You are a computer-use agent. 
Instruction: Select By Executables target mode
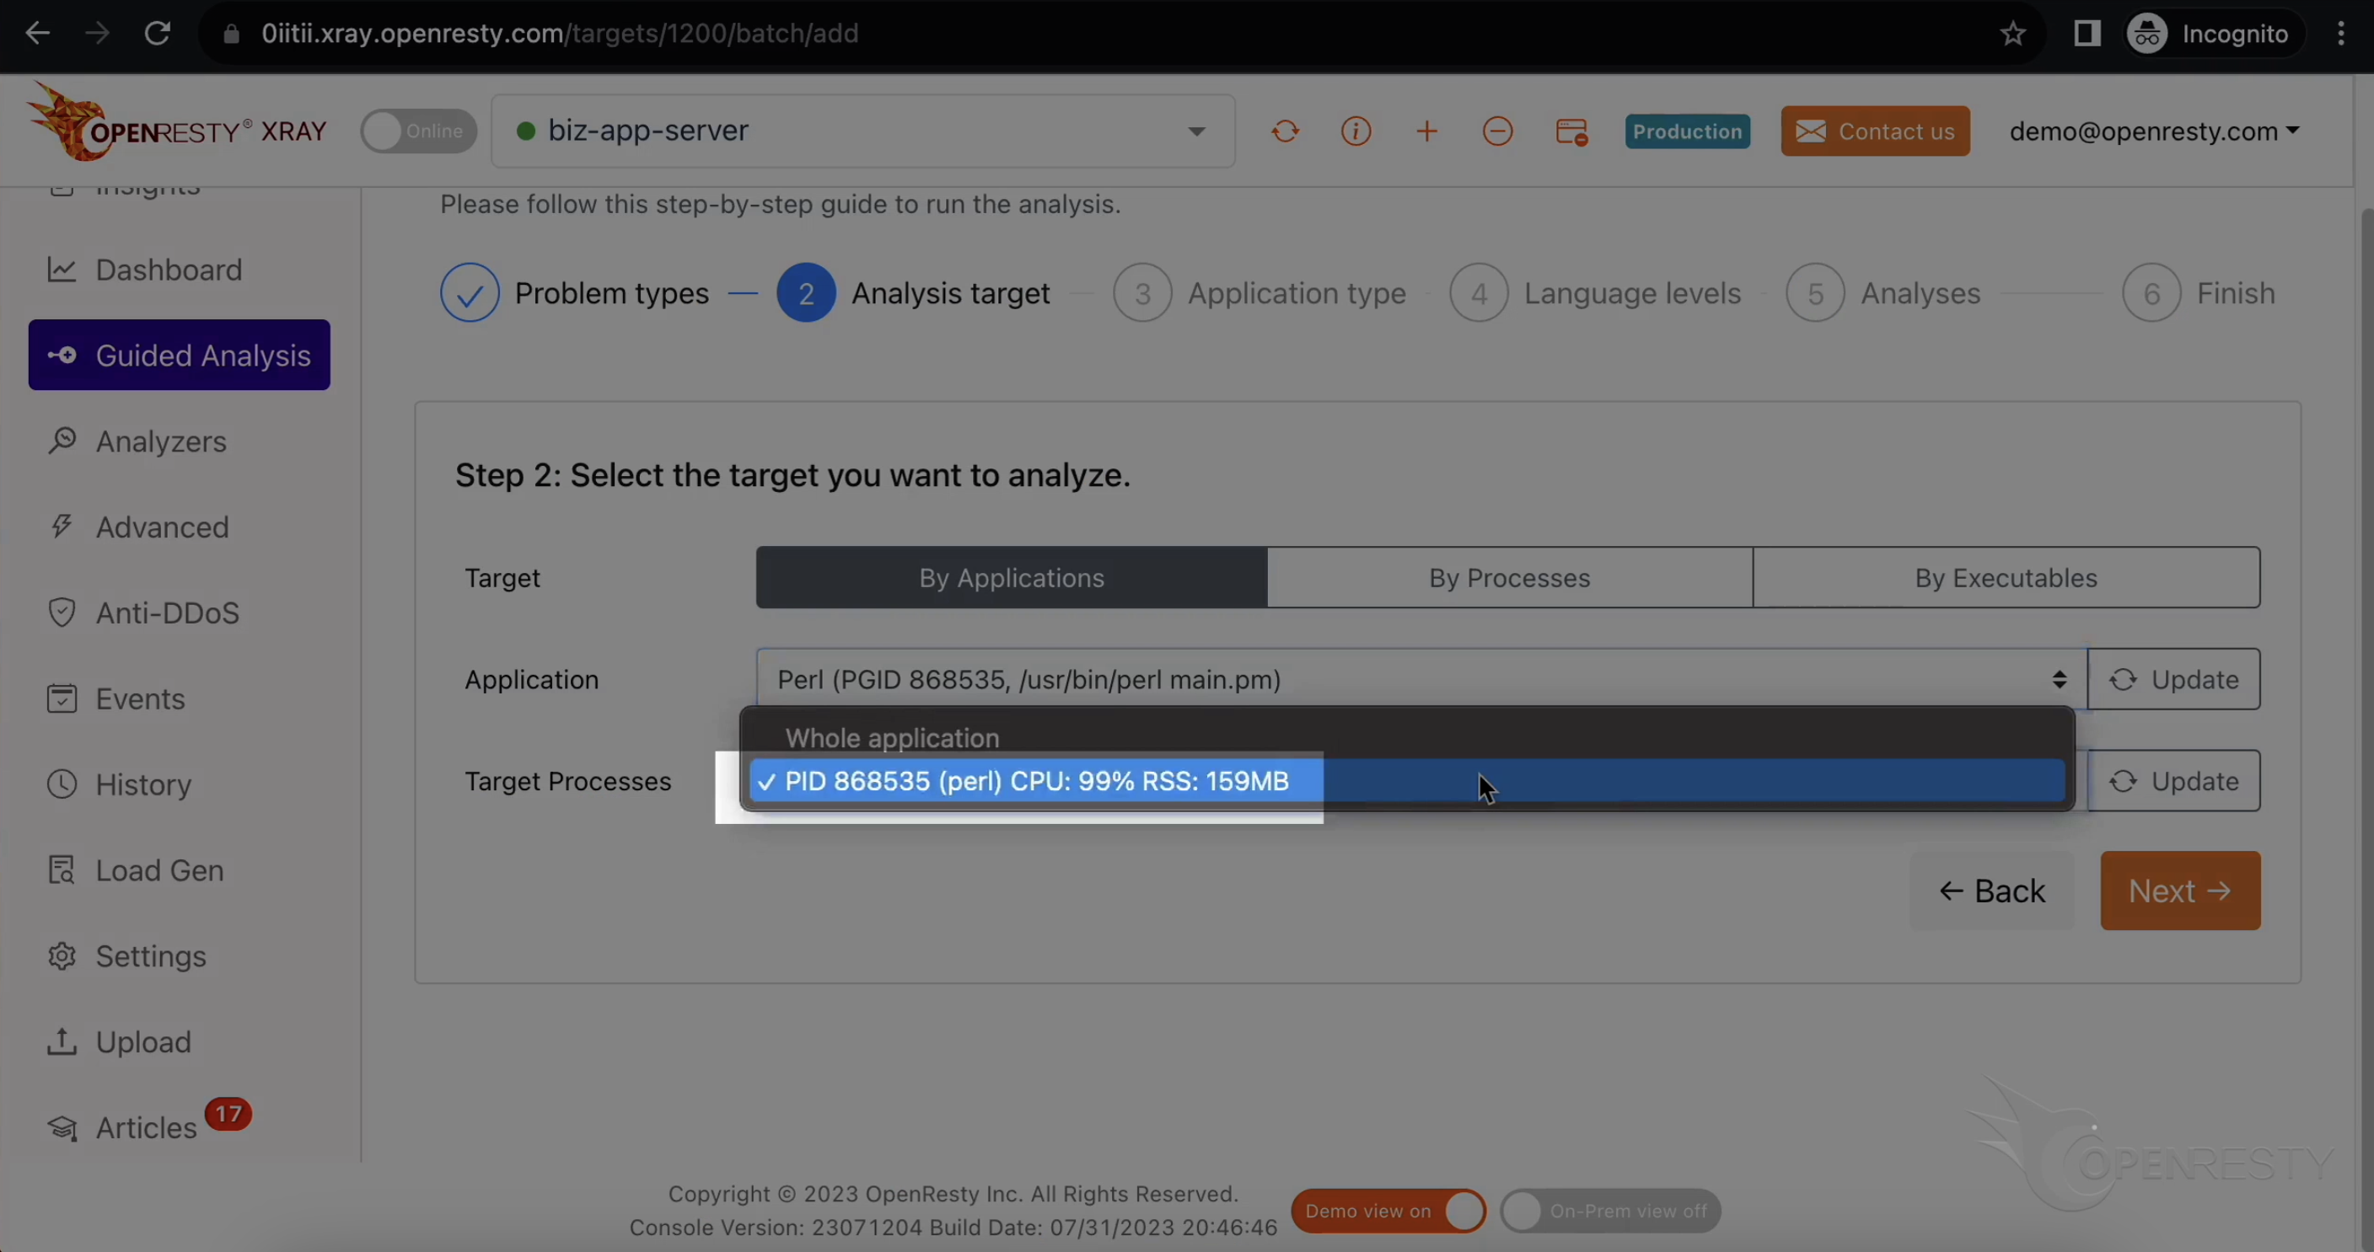click(x=2006, y=578)
